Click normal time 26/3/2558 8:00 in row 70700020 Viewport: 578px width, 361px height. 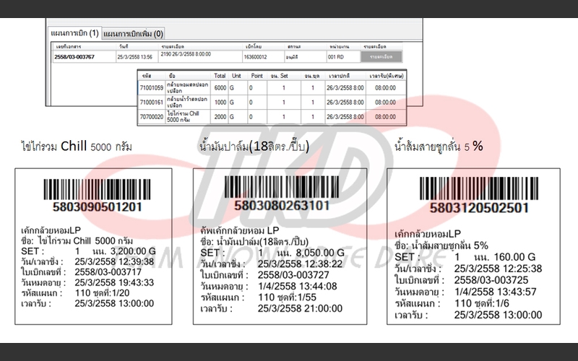pyautogui.click(x=345, y=117)
